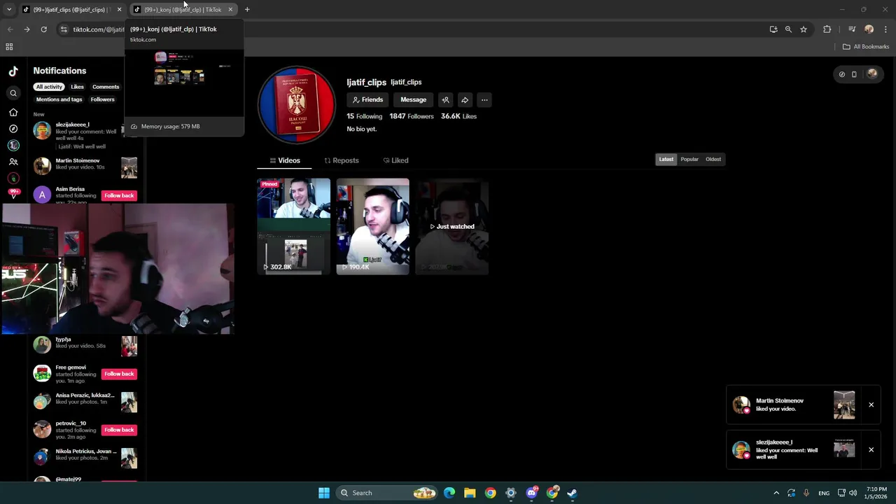Image resolution: width=896 pixels, height=504 pixels.
Task: Click the phone app icon in top-right pill
Action: [x=854, y=74]
